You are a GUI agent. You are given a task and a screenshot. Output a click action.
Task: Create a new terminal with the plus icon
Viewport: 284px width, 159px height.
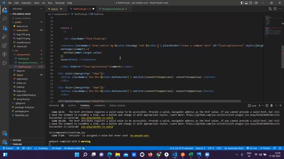tap(259, 106)
